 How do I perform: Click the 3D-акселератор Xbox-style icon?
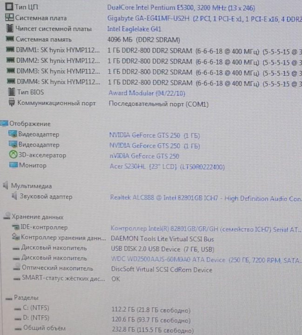[13, 154]
